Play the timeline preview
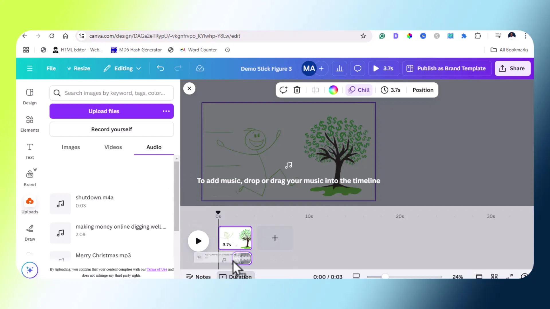Screen dimensions: 550x309 (x=198, y=241)
